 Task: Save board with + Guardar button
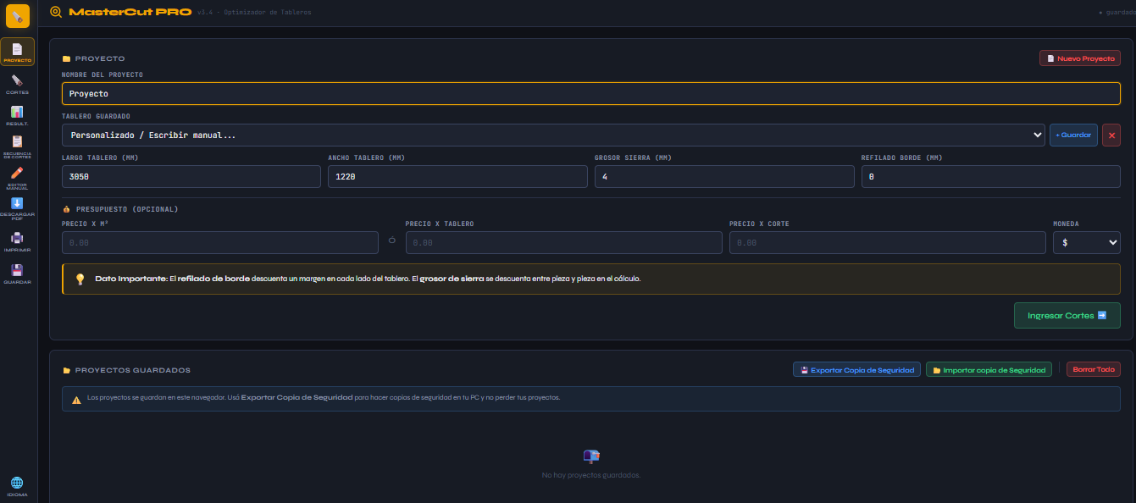pos(1073,135)
